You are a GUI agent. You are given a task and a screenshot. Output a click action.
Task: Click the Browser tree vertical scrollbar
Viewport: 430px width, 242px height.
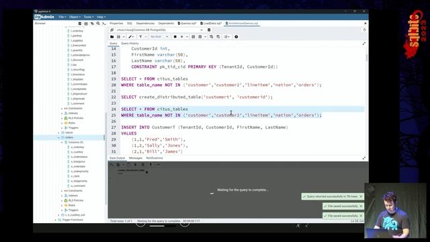(105, 158)
